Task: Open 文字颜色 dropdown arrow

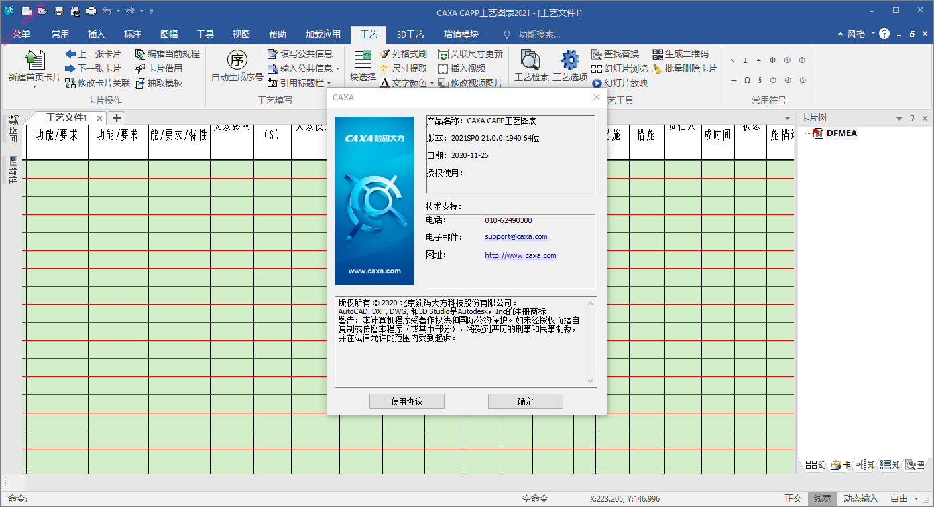Action: coord(432,83)
